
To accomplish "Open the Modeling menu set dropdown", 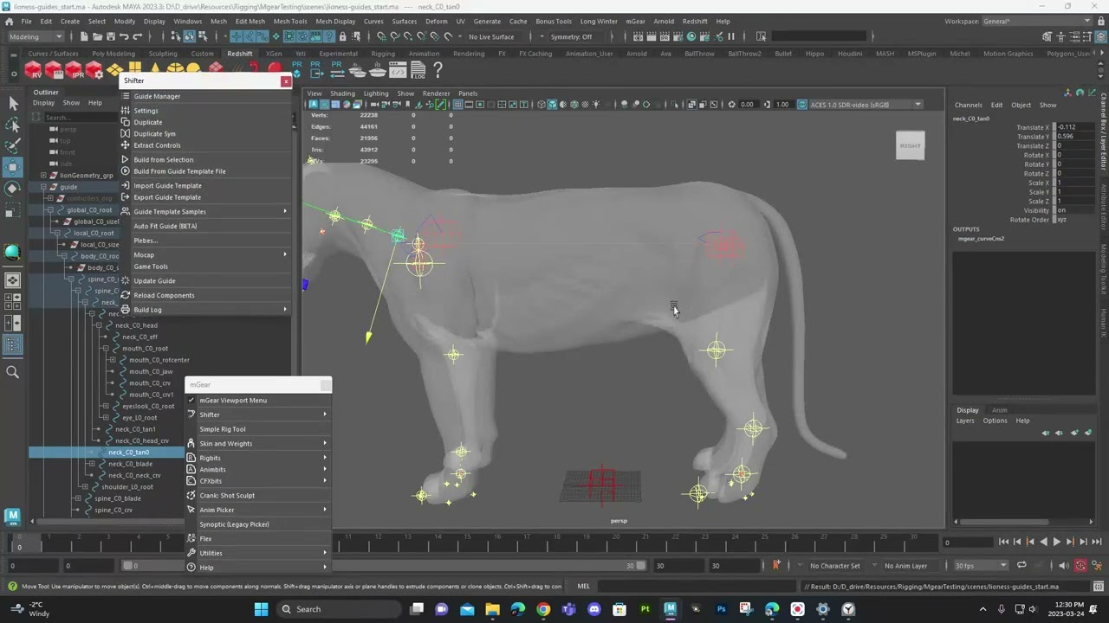I will [35, 36].
